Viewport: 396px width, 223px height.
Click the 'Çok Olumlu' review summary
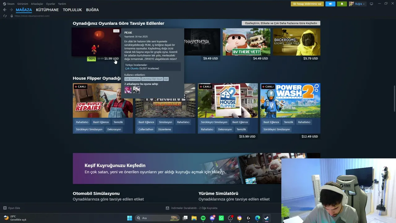(x=132, y=68)
